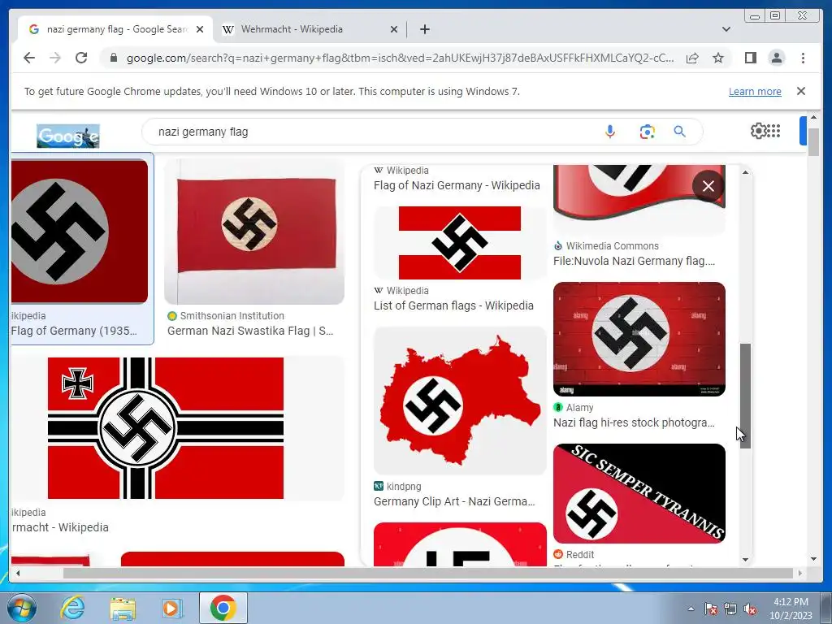
Task: Show hidden system tray icons
Action: (691, 609)
